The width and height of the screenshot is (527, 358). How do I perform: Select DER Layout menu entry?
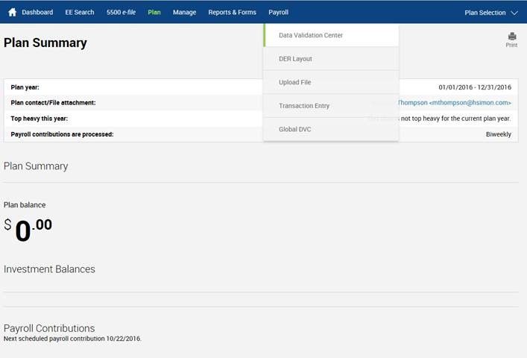295,59
